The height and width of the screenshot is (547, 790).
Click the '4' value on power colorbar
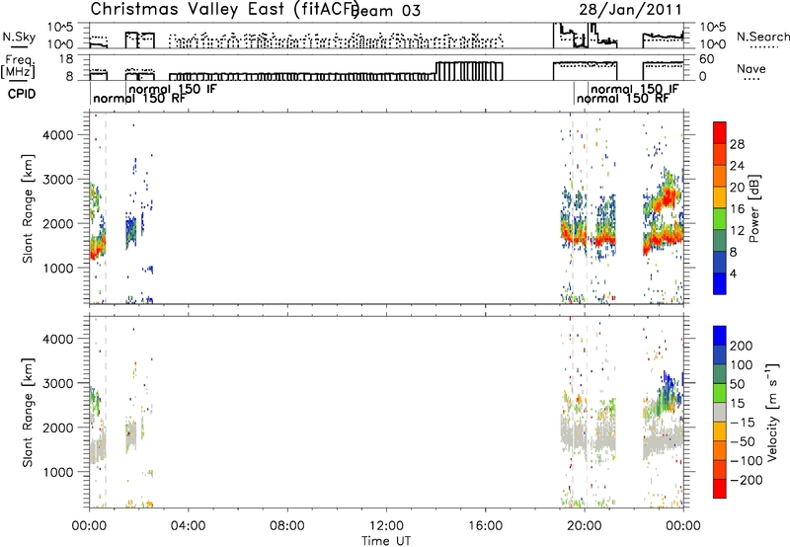[733, 273]
